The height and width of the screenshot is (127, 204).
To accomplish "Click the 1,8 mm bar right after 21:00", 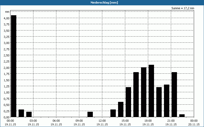I will [174, 94].
